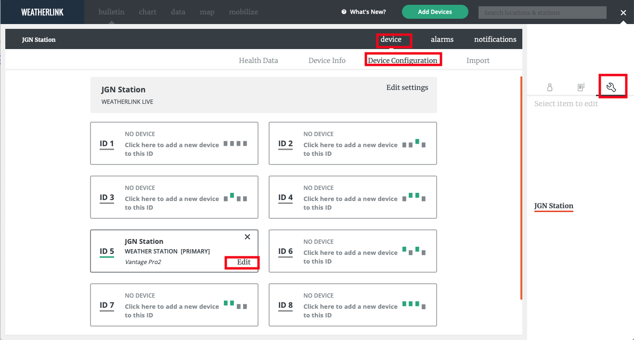Open the chart tab
The height and width of the screenshot is (340, 634).
coord(147,12)
